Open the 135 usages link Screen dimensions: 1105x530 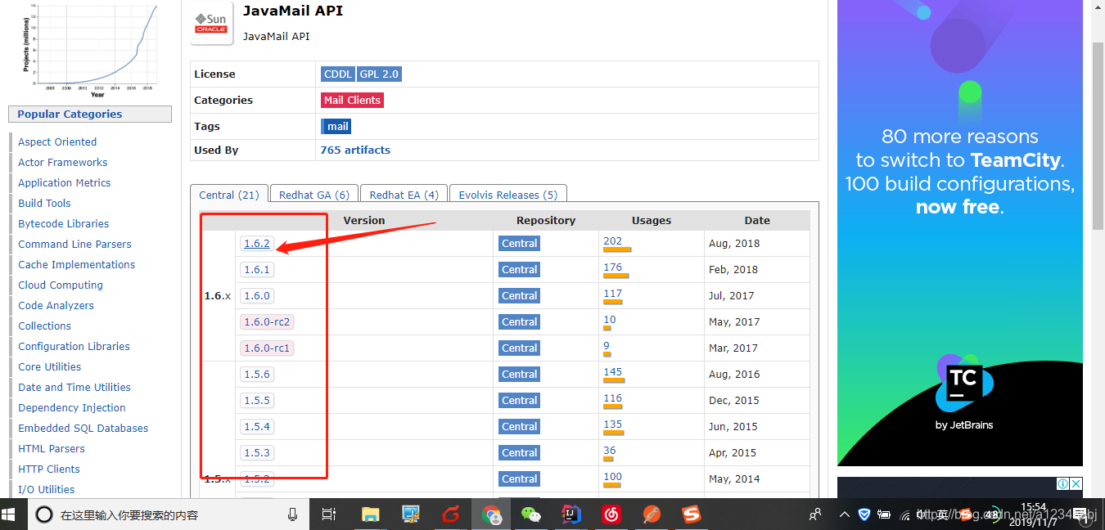pos(613,424)
